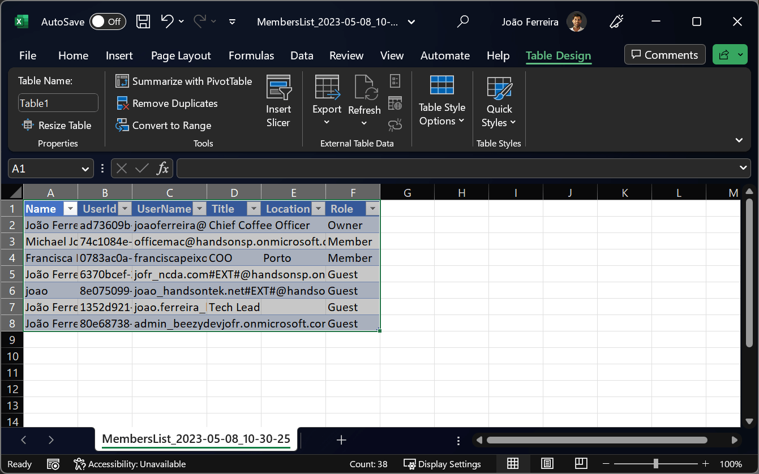Click the zoom slider handle
This screenshot has width=759, height=474.
(655, 464)
